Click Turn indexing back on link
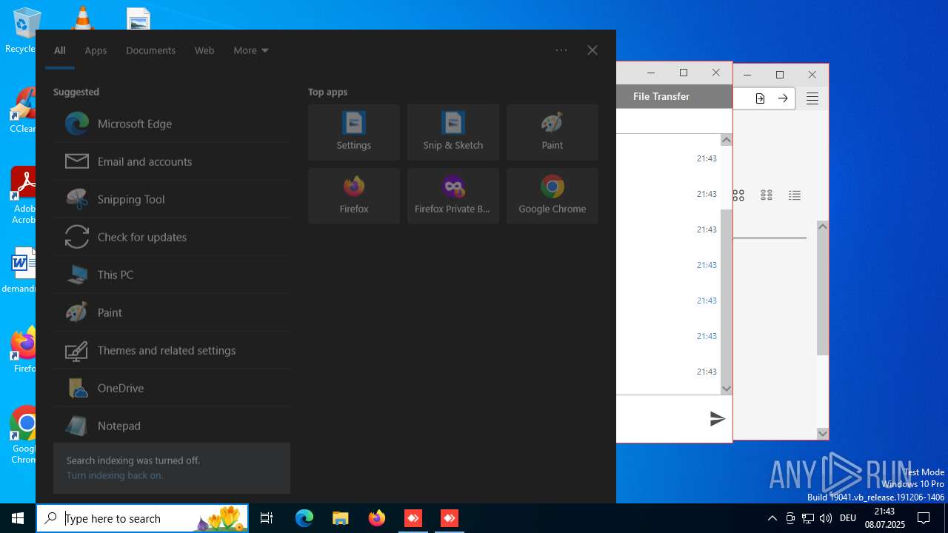Screen dimensions: 948x533 coord(115,475)
